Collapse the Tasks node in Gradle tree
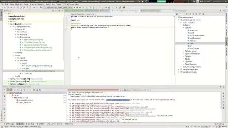 click(181, 25)
